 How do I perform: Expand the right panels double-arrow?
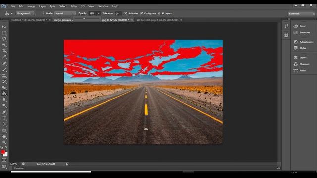pos(315,19)
